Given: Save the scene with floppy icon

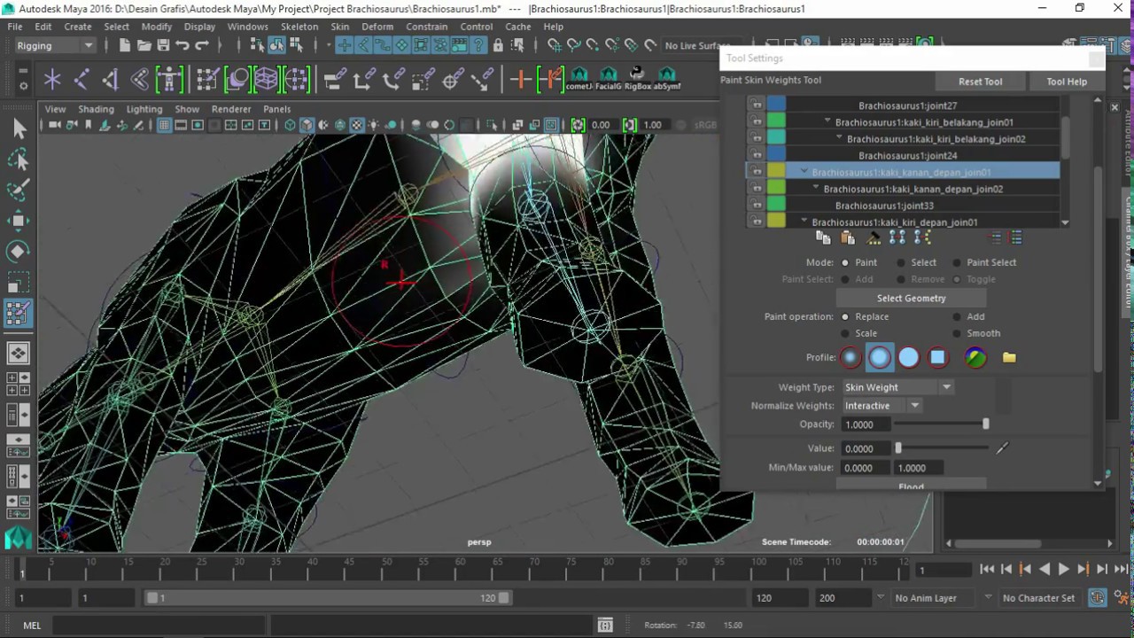Looking at the screenshot, I should click(x=163, y=45).
